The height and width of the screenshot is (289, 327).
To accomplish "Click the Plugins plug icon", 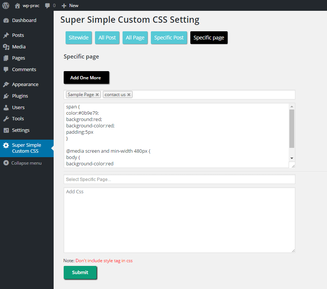I will 6,96.
